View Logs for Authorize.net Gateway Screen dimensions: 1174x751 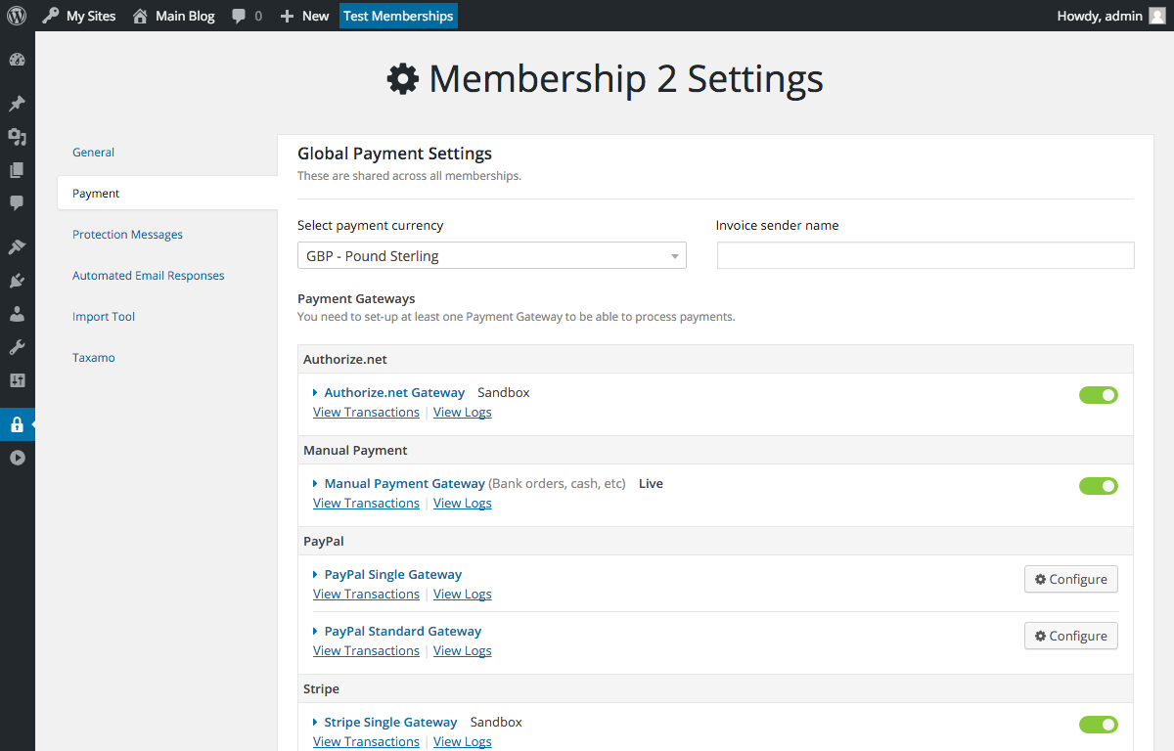[463, 413]
